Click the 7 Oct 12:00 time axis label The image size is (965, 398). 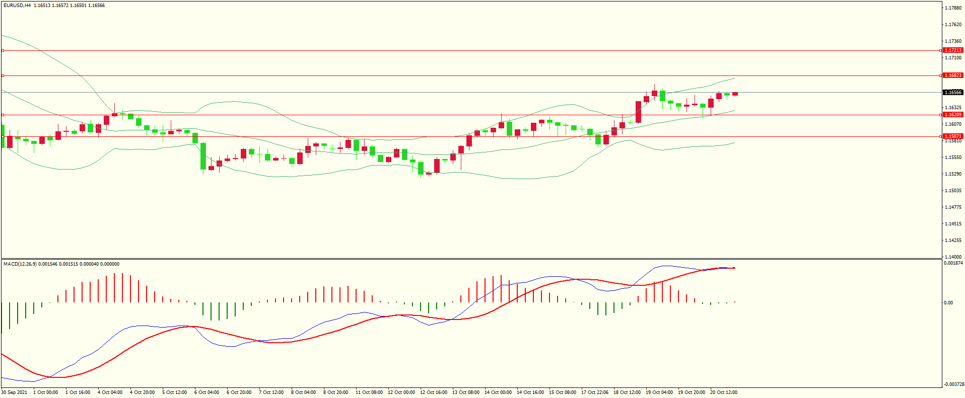pos(271,392)
